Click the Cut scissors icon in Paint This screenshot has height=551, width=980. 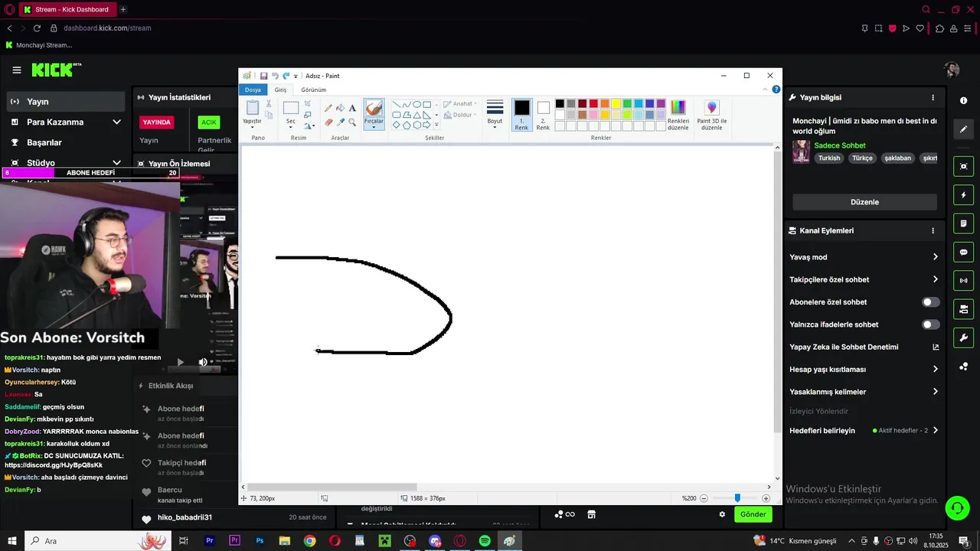tap(269, 103)
